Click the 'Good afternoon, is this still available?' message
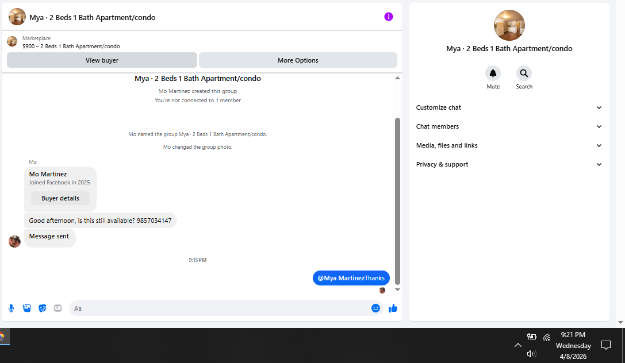The image size is (625, 363). (101, 221)
